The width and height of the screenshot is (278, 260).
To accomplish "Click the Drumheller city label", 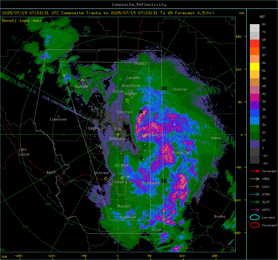I will coord(181,152).
